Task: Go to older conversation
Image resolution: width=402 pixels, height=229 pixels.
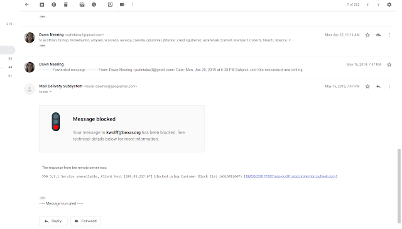Action: coord(378,4)
